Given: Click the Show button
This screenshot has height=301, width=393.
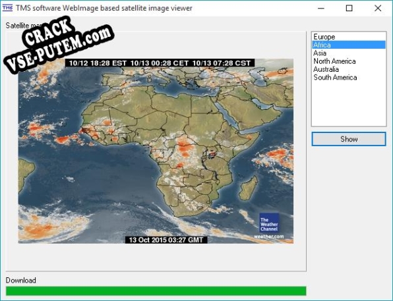Looking at the screenshot, I should [349, 139].
